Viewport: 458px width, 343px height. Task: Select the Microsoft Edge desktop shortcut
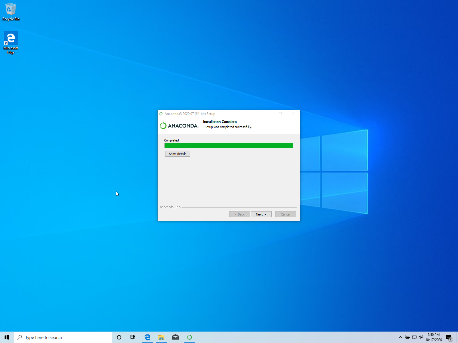coord(11,43)
